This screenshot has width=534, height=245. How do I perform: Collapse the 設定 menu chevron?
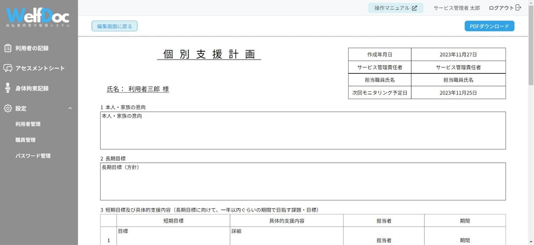coord(70,108)
